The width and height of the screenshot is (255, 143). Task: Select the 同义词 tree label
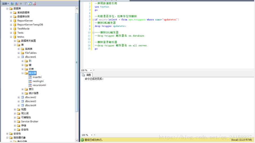point(25,113)
